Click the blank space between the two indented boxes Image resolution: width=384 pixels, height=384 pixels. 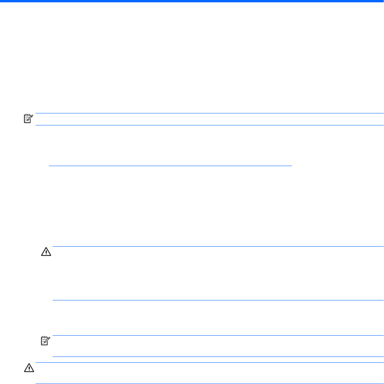point(218,318)
